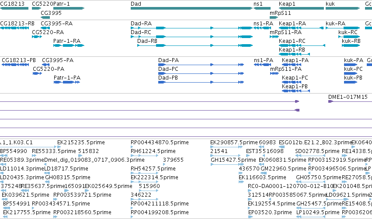Viewport: 372px width, 219px height.
Task: Click the kuk-RC transcript label
Action: click(348, 32)
